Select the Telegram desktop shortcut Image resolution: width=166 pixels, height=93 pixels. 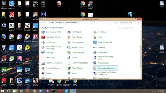[27, 82]
